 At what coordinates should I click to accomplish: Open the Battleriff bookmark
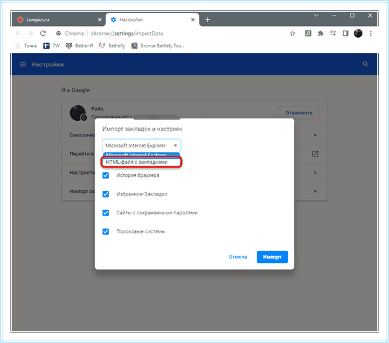pyautogui.click(x=79, y=45)
